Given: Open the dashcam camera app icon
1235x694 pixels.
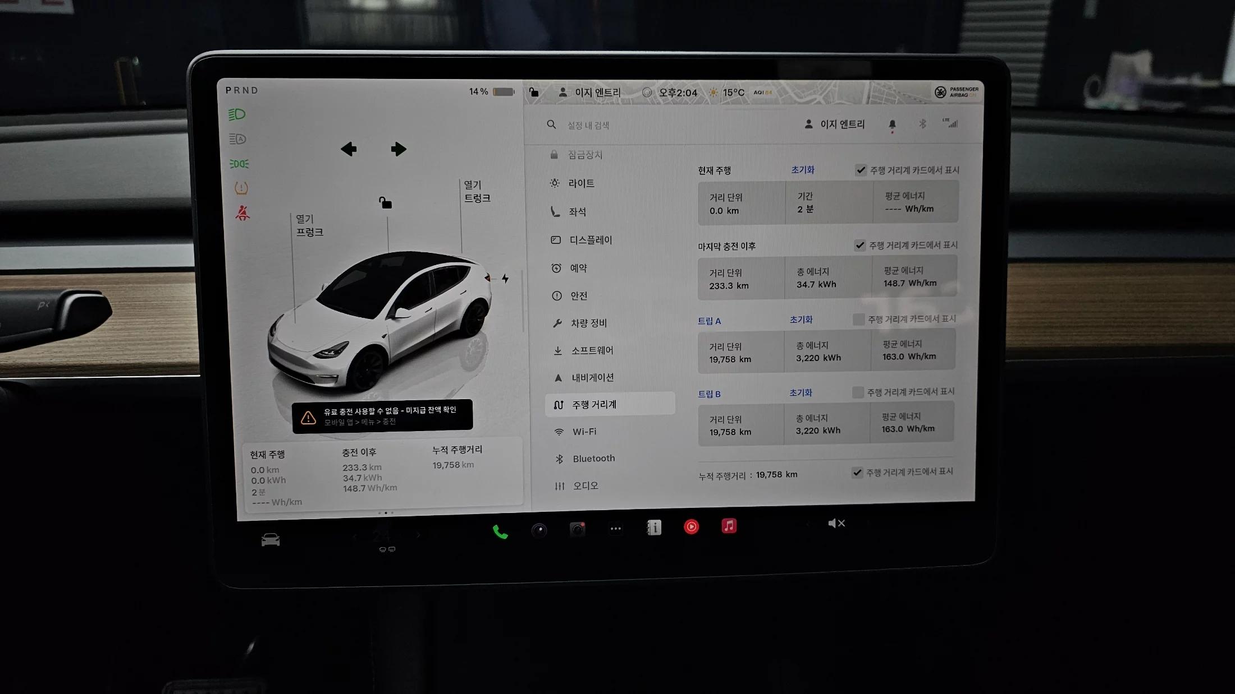Looking at the screenshot, I should coord(577,529).
